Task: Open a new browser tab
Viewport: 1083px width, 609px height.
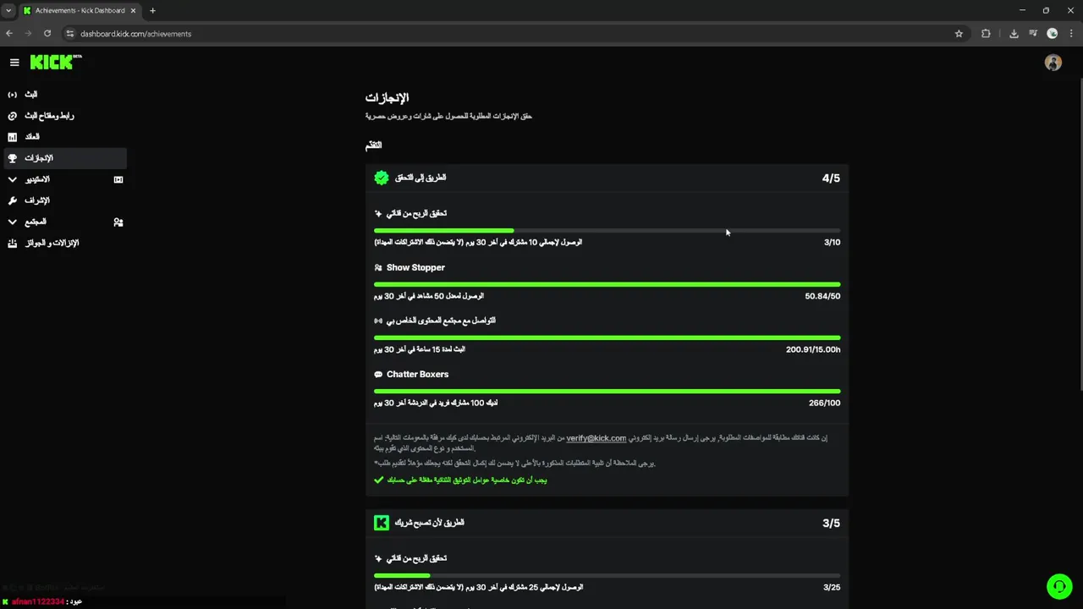Action: (152, 11)
